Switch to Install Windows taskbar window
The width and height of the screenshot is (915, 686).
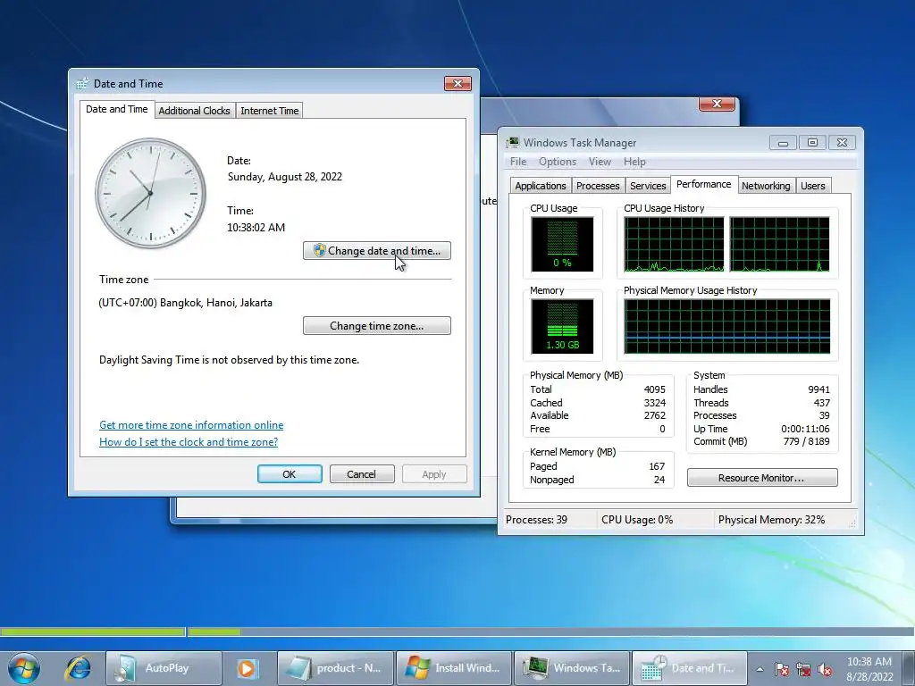[x=454, y=668]
